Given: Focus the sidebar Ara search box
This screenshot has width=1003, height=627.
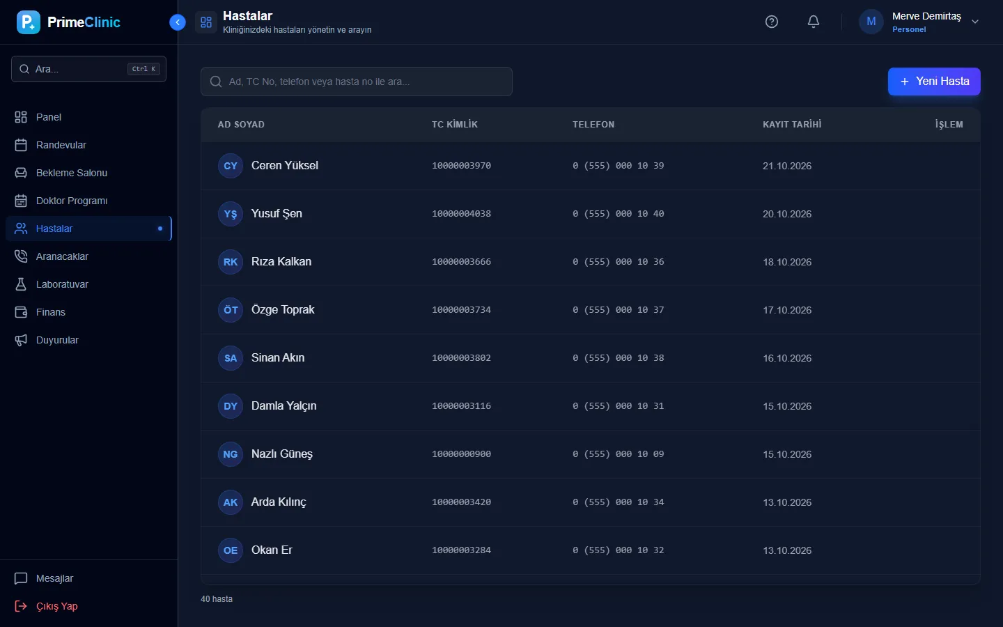Looking at the screenshot, I should tap(88, 69).
